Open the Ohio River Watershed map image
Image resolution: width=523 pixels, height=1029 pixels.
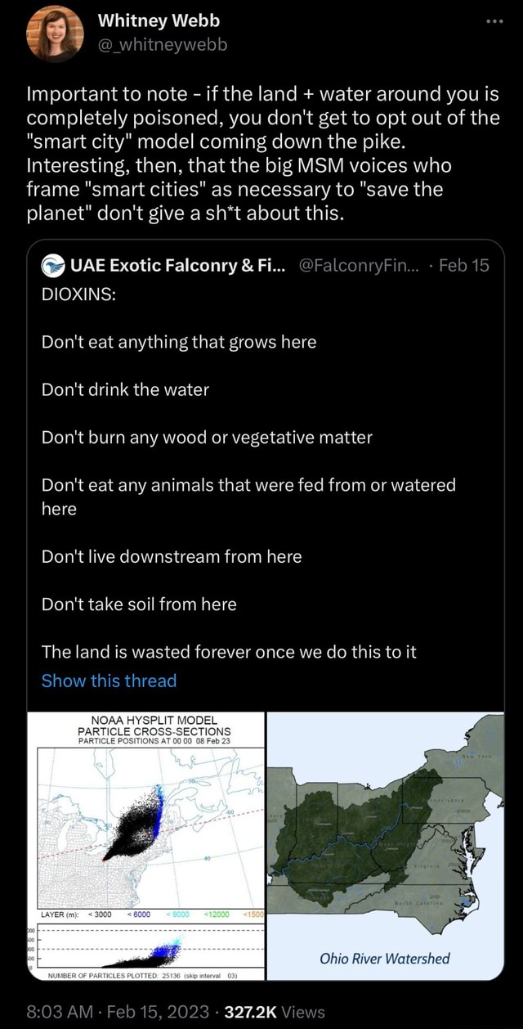click(x=385, y=845)
